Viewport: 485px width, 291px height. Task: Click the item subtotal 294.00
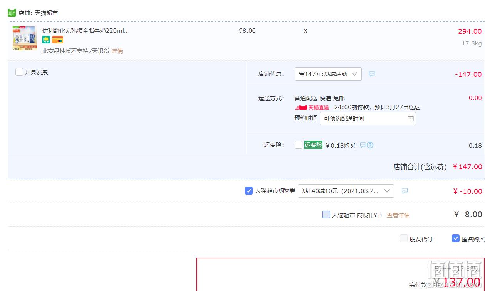point(470,32)
